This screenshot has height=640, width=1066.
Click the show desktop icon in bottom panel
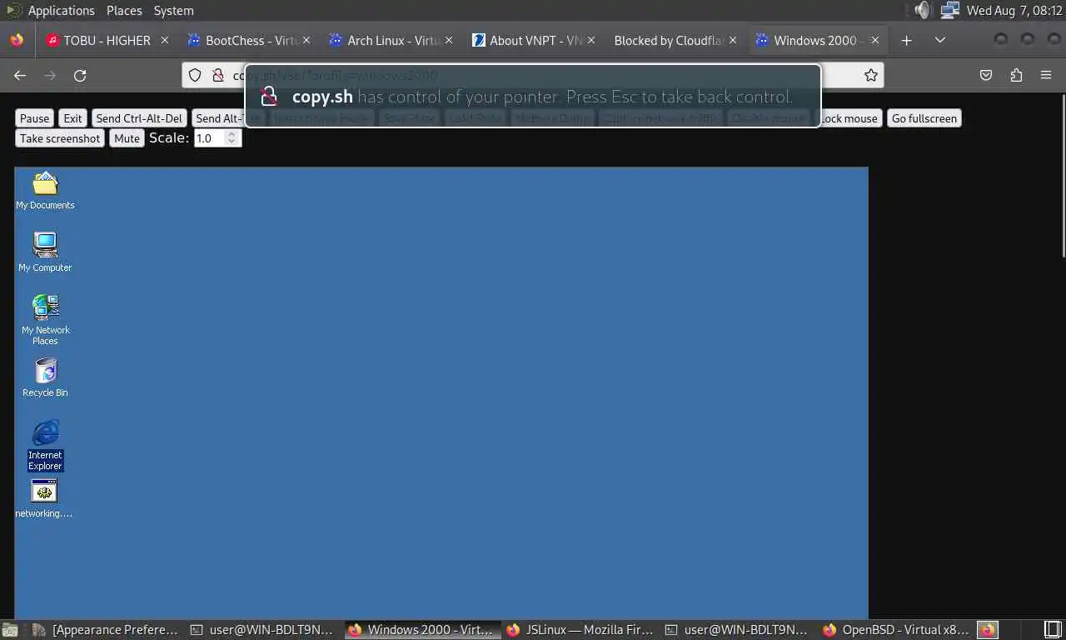click(9, 630)
